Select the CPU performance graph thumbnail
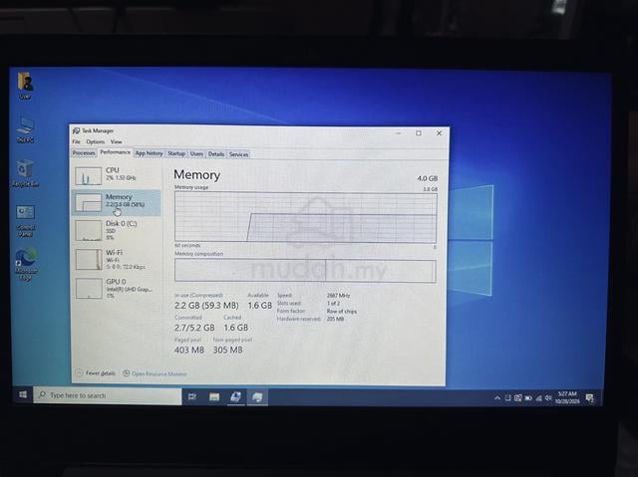638x477 pixels. tap(89, 176)
